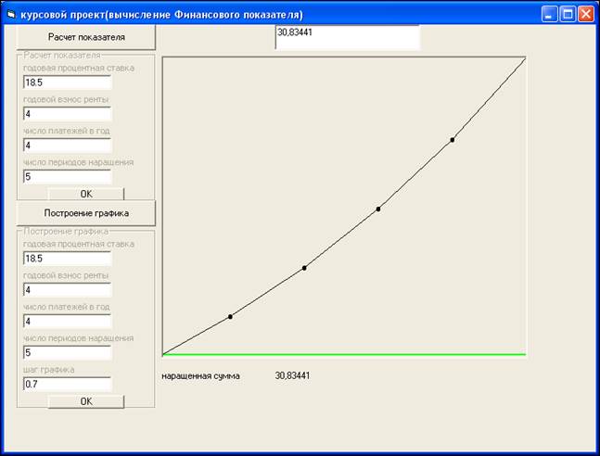Click the highest black data point on graph

453,140
